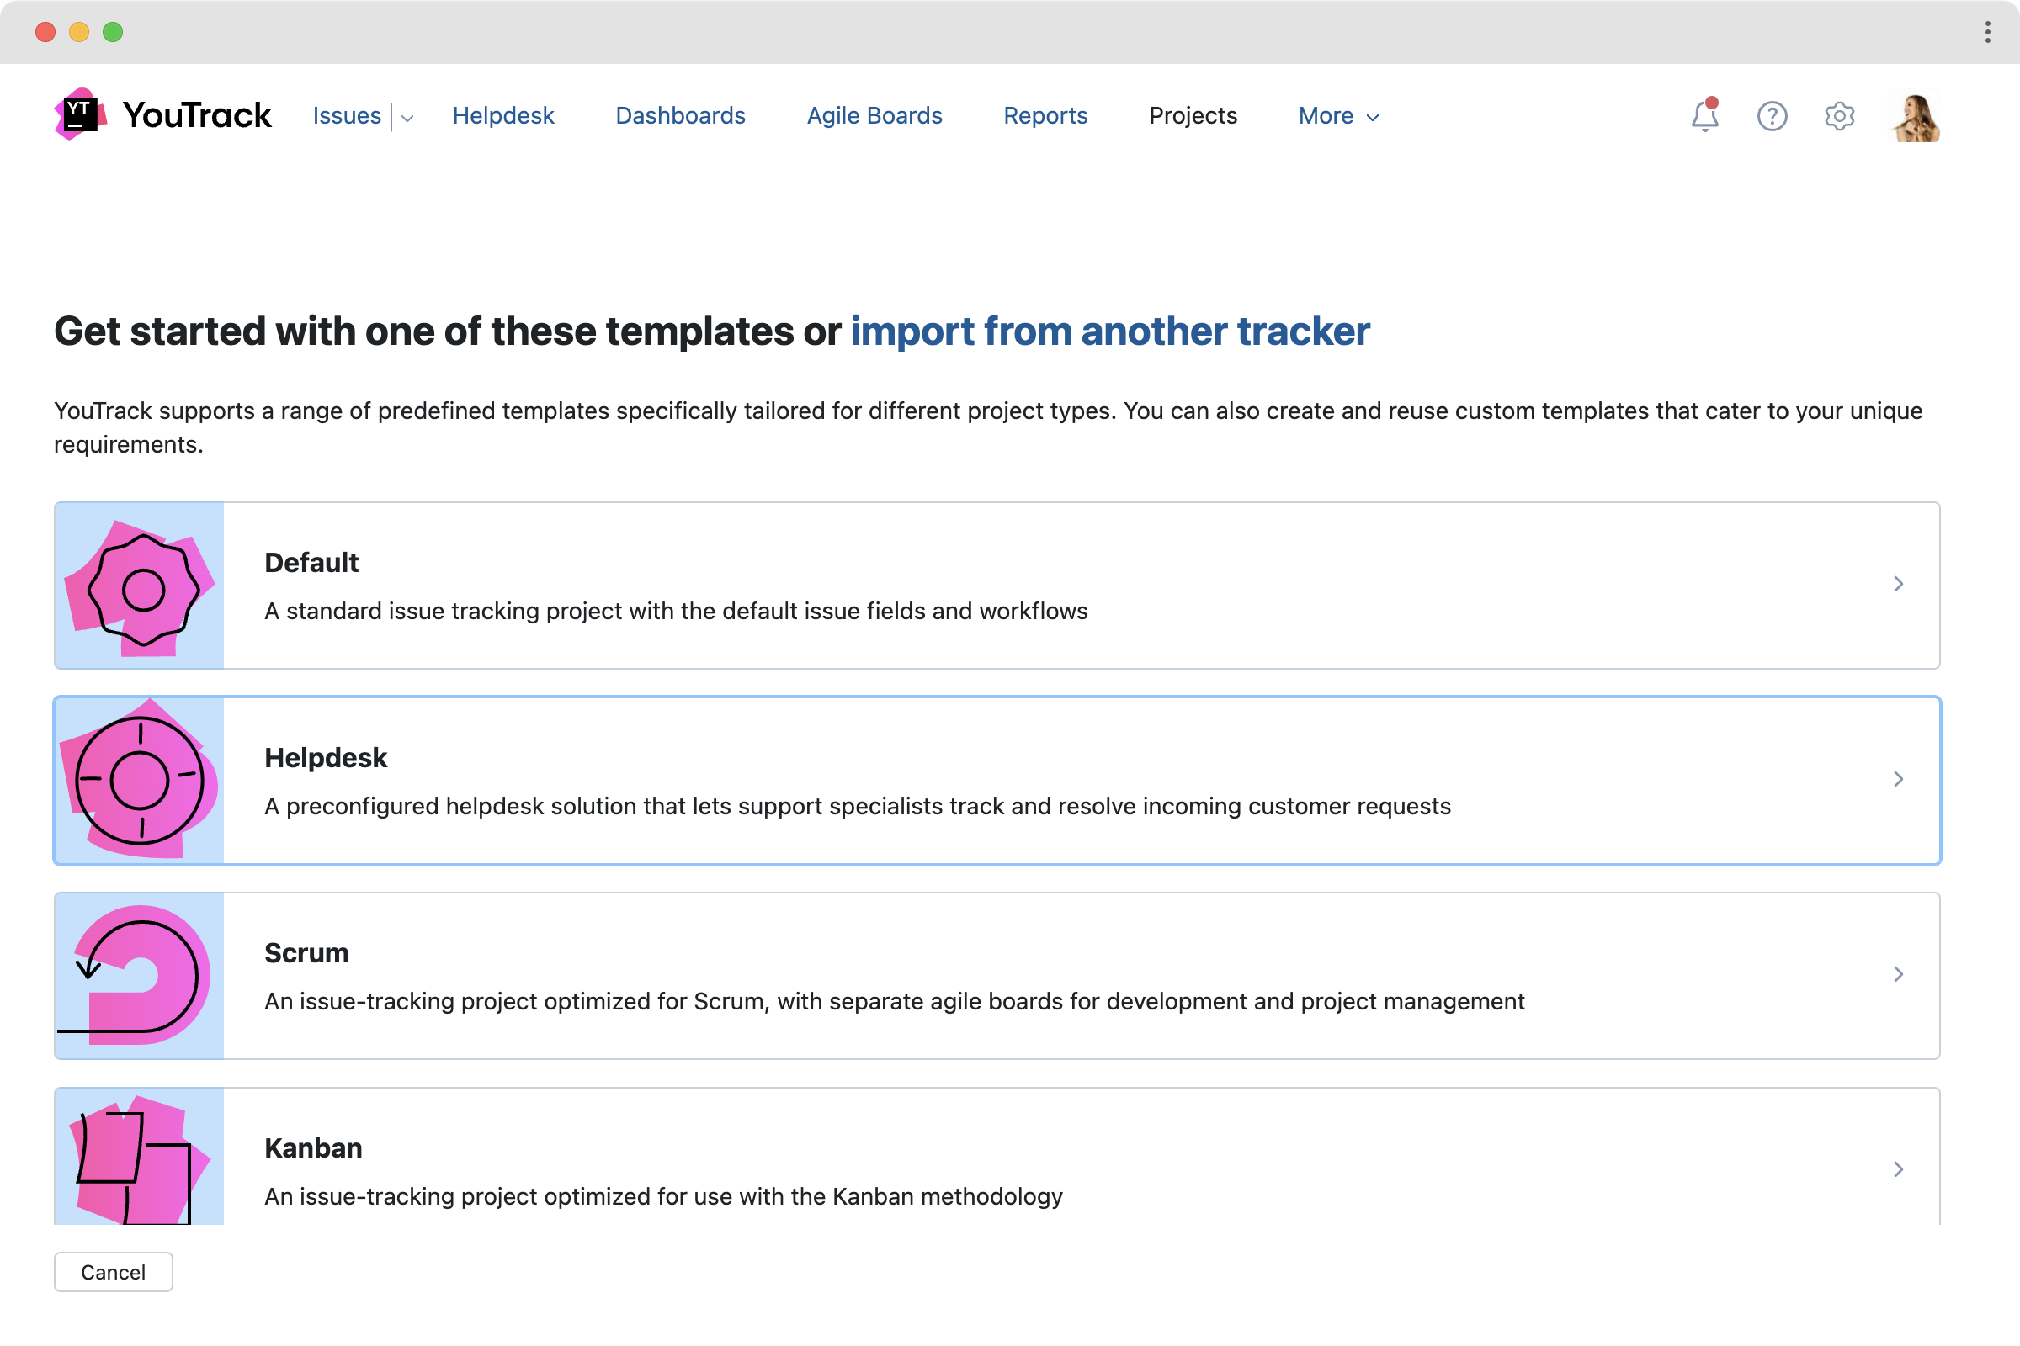Click the import from another tracker link
This screenshot has width=2020, height=1346.
1109,331
